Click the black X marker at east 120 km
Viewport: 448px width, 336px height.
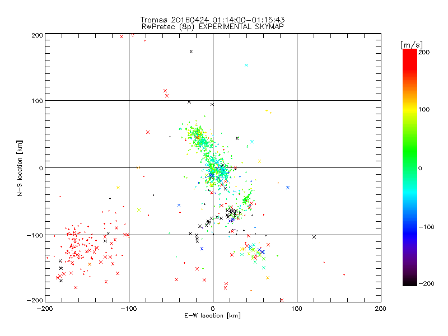[x=314, y=237]
